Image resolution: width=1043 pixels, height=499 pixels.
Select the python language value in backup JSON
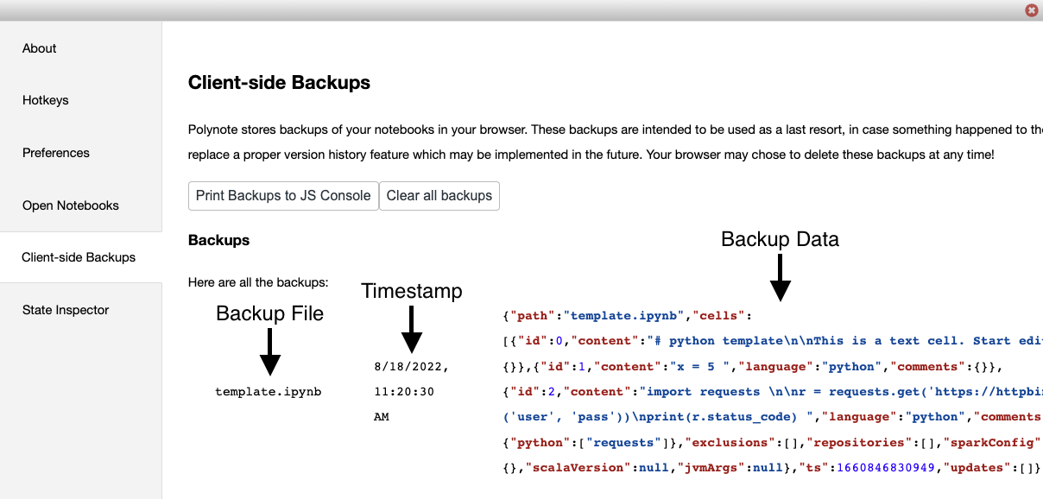coord(851,366)
